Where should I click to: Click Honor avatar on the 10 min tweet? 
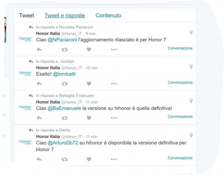[25, 73]
